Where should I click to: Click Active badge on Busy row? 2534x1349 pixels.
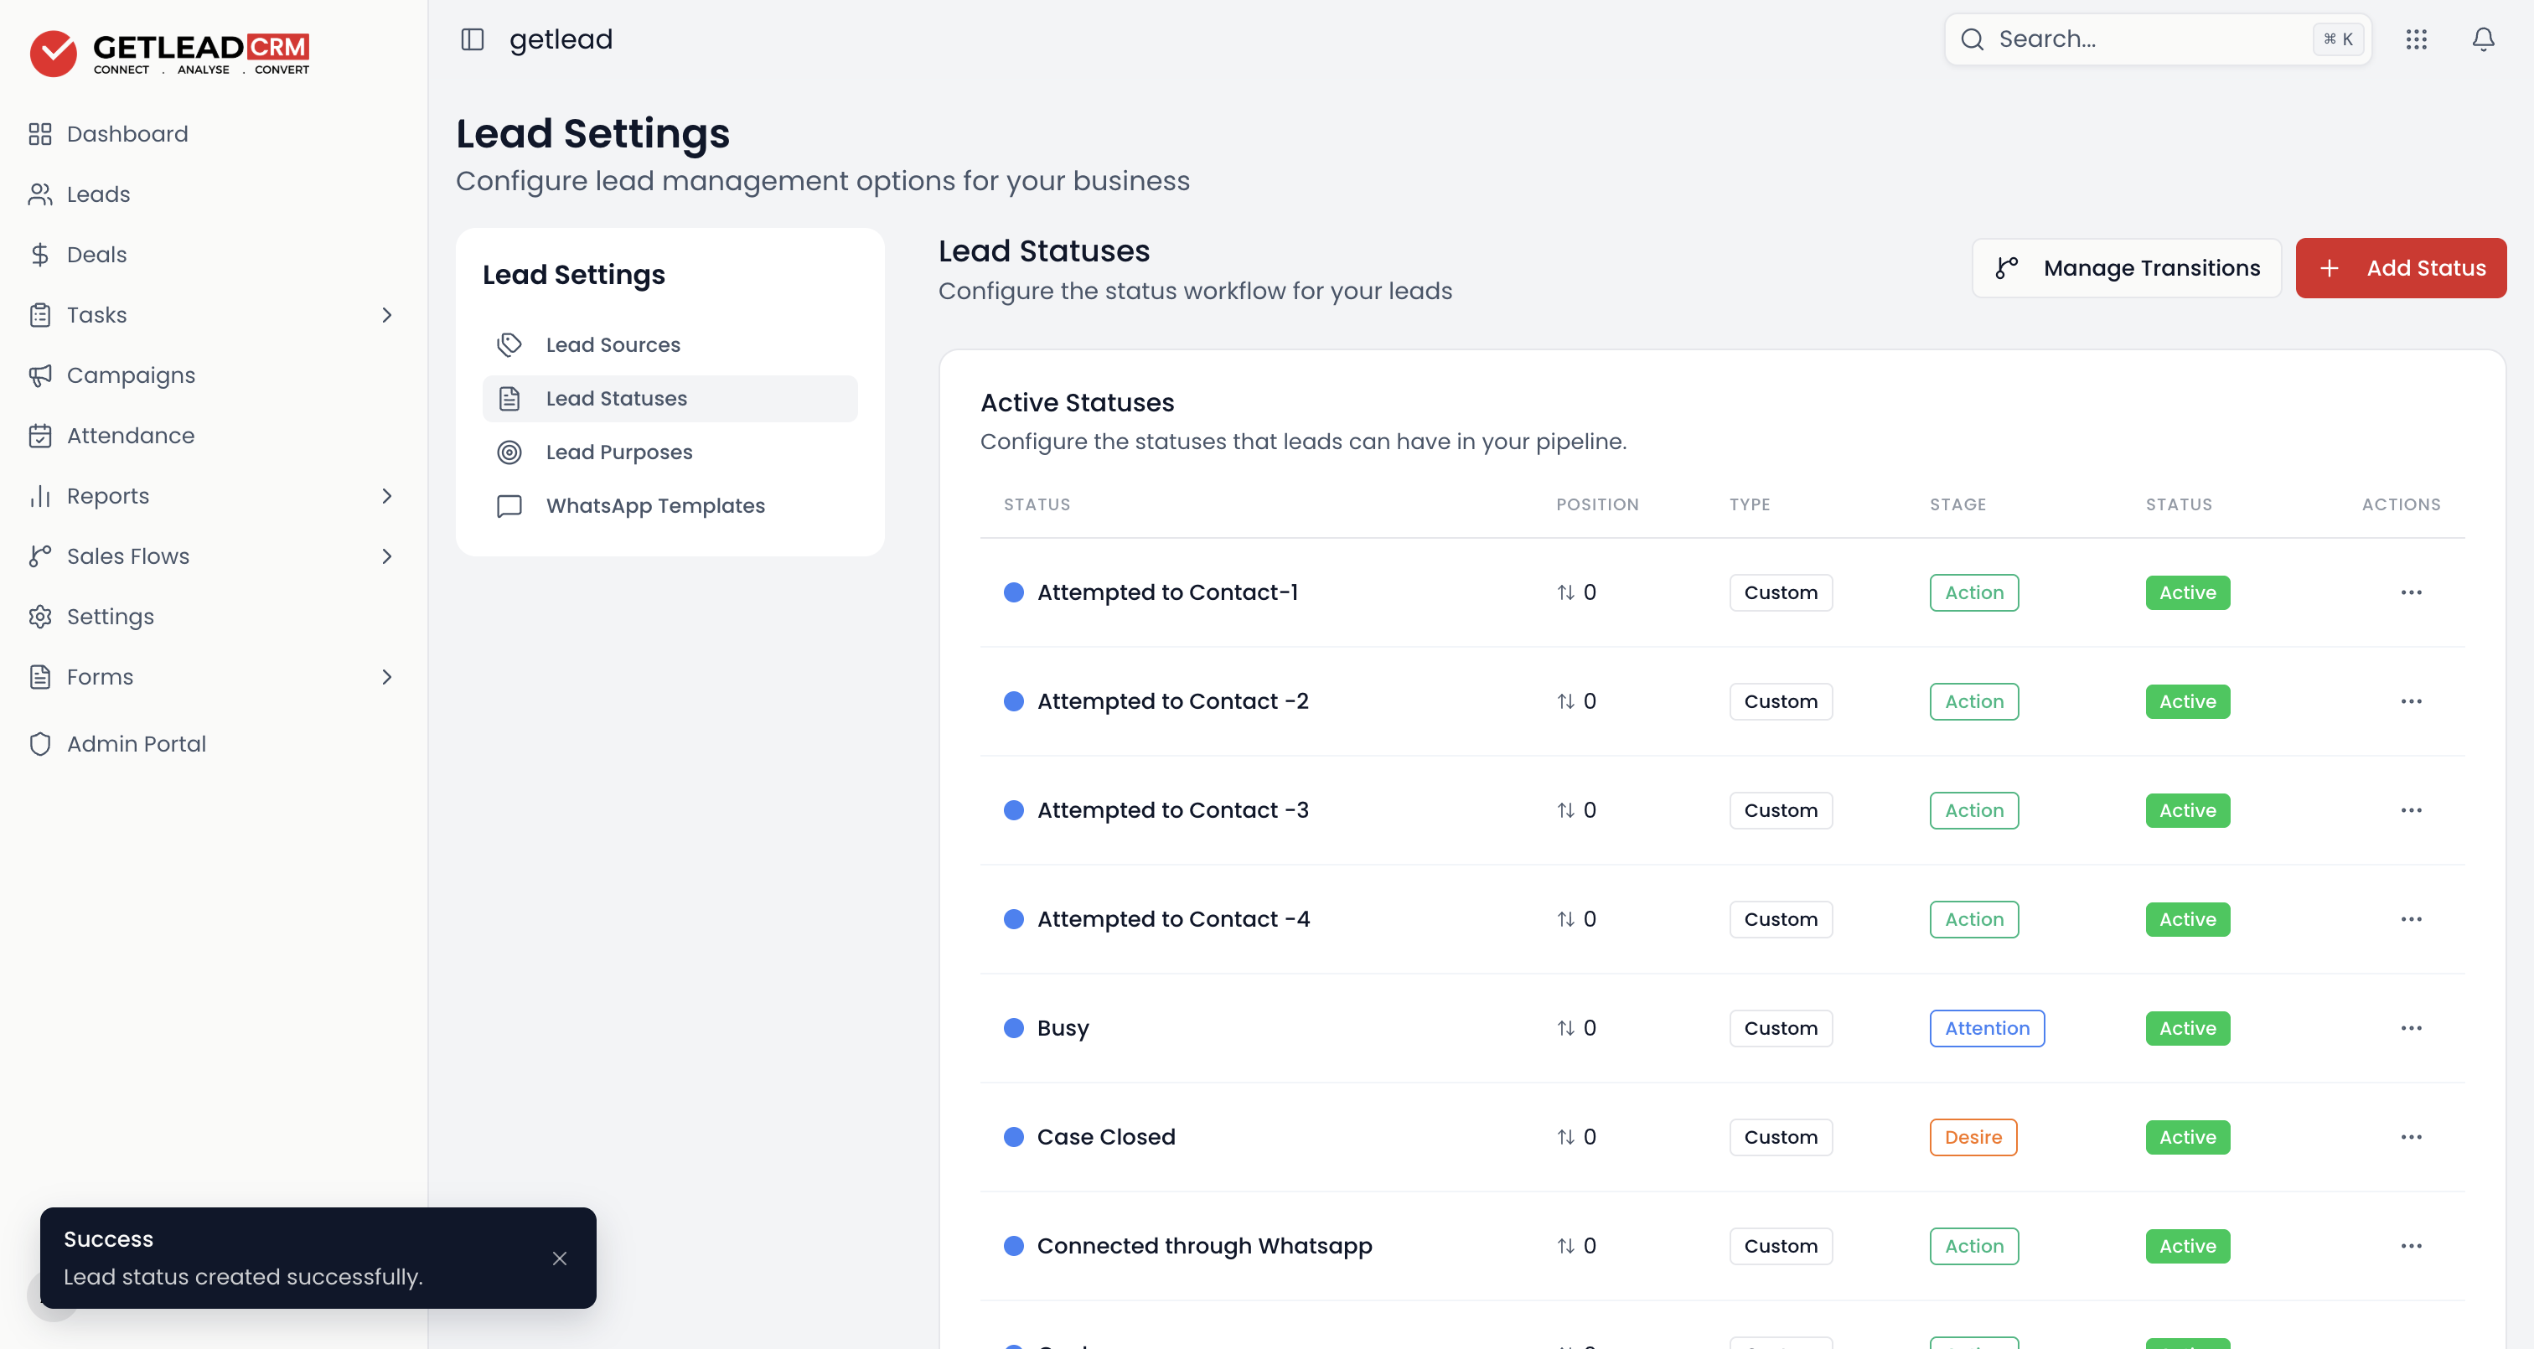(2188, 1028)
